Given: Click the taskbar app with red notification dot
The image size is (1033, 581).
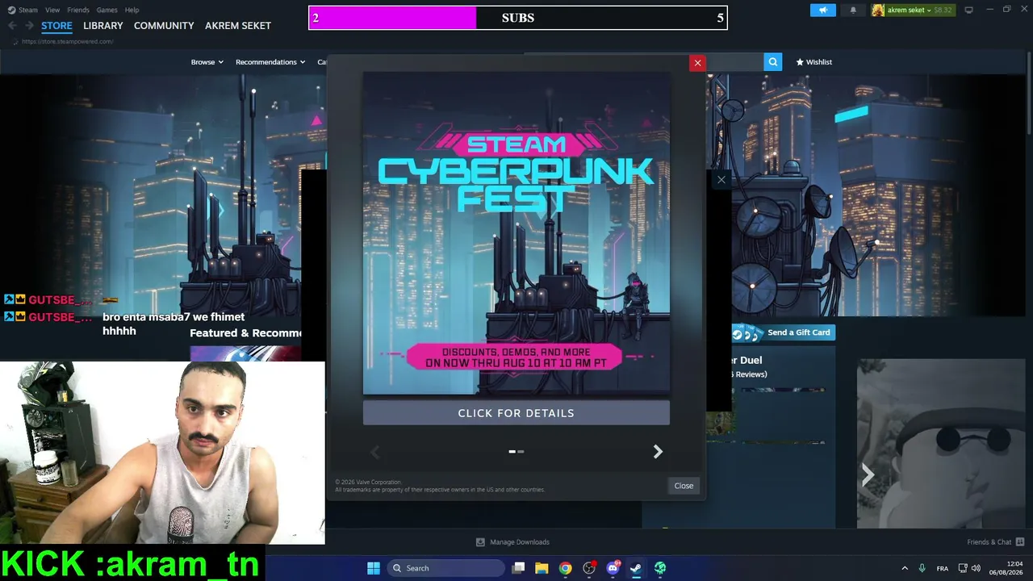Looking at the screenshot, I should click(589, 568).
